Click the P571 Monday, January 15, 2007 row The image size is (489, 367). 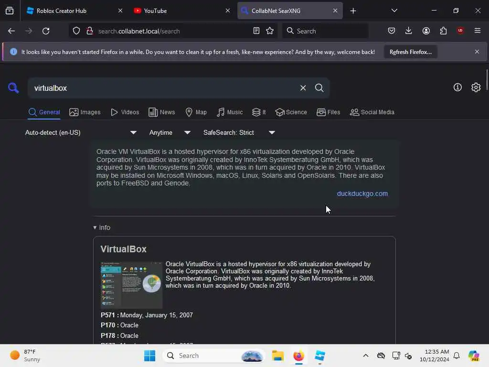pyautogui.click(x=147, y=315)
